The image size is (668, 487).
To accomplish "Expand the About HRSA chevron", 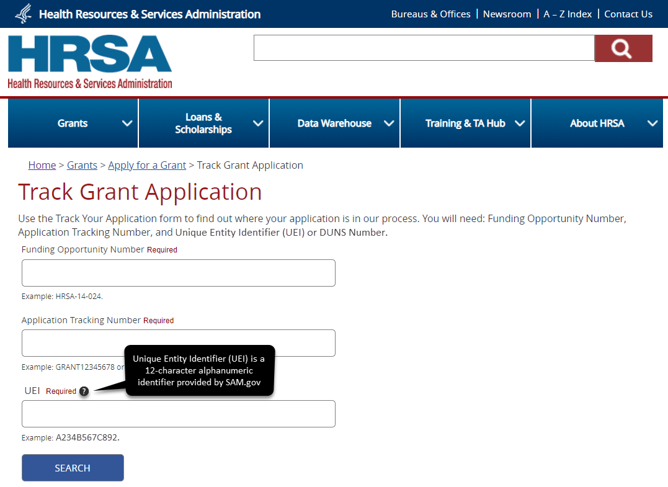I will tap(652, 123).
